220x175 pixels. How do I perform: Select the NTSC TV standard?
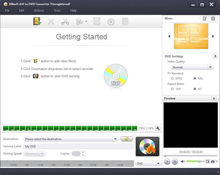(x=172, y=78)
